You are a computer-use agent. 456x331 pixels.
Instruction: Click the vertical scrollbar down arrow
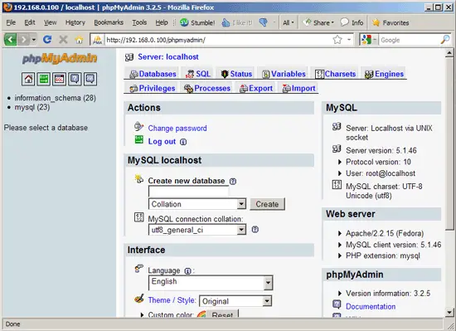tap(449, 313)
